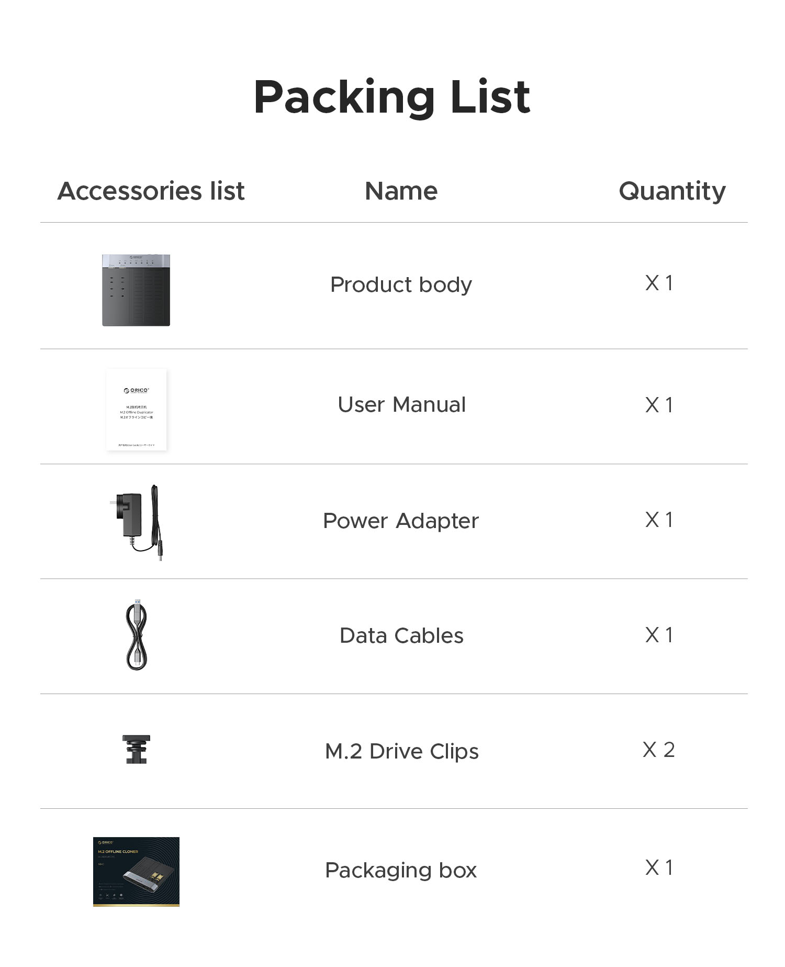Click the Packaging box label
The height and width of the screenshot is (967, 785).
[401, 871]
